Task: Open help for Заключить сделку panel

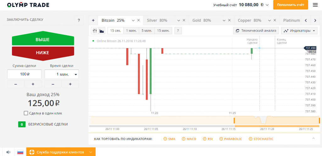Action: pos(79,20)
